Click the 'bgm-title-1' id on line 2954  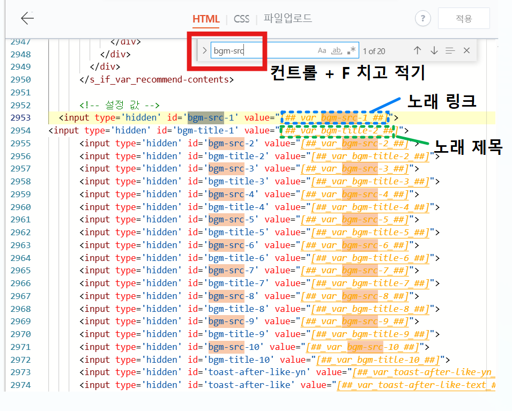click(x=205, y=130)
